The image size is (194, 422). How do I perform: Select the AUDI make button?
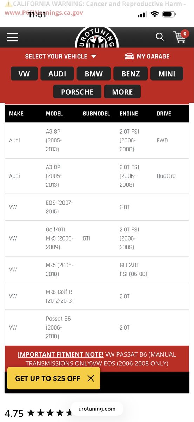[57, 74]
